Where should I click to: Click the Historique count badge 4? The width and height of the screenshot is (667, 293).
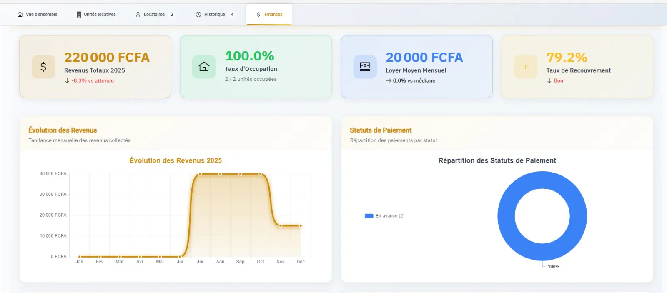[x=232, y=15]
